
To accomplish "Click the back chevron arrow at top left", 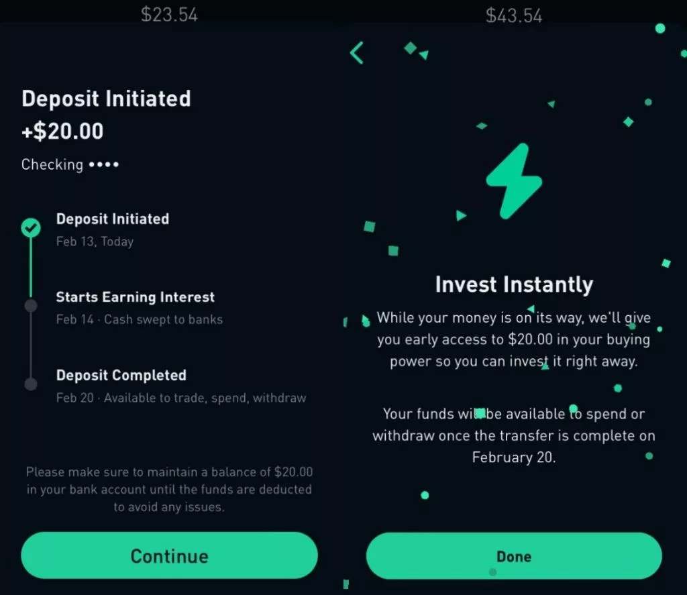I will pos(356,52).
